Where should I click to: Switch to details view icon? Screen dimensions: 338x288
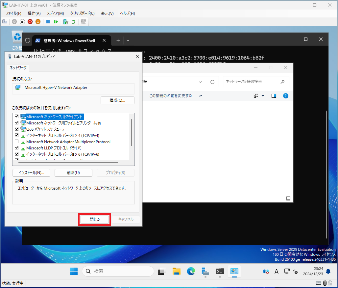(x=281, y=198)
